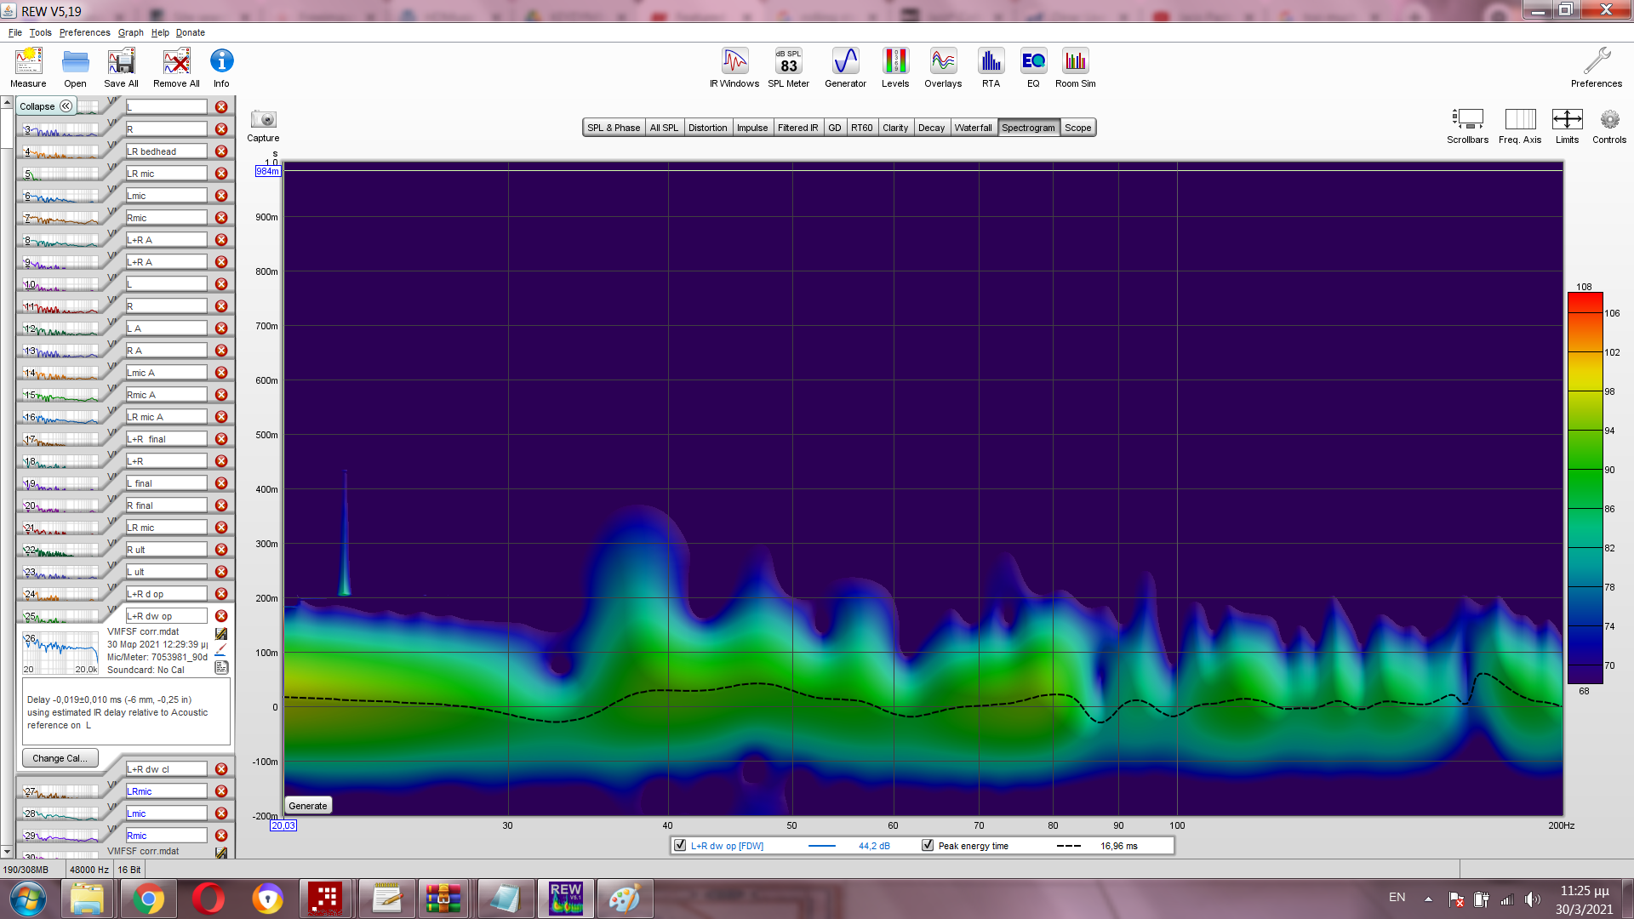The image size is (1634, 919).
Task: Open the EQ window
Action: [1033, 67]
